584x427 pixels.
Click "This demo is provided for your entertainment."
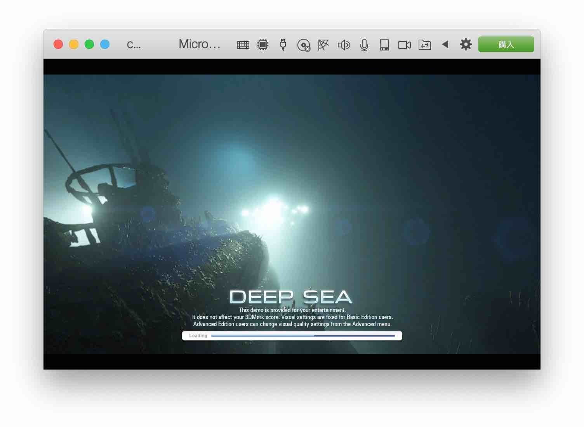click(292, 310)
